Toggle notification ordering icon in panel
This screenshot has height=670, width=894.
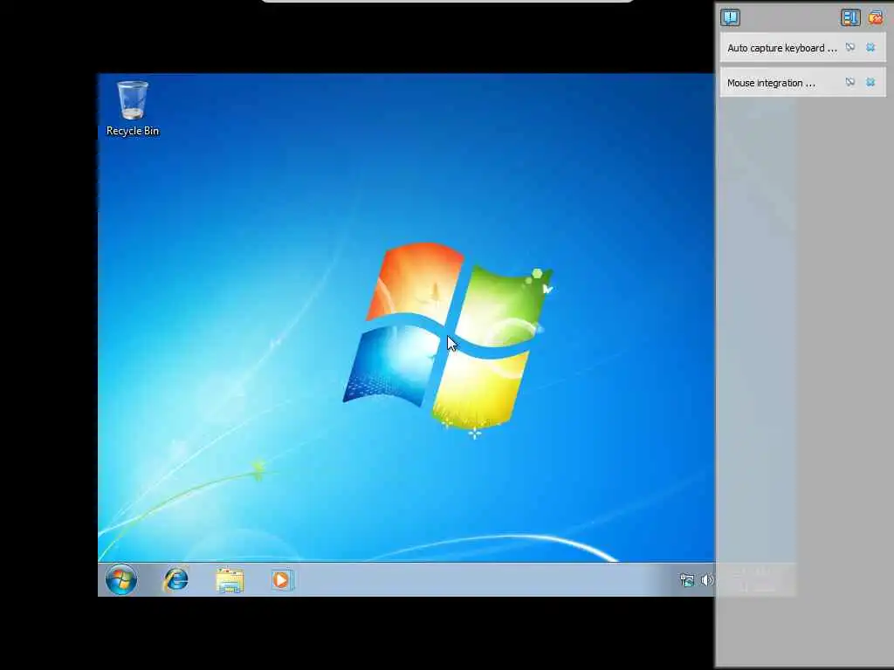click(849, 17)
